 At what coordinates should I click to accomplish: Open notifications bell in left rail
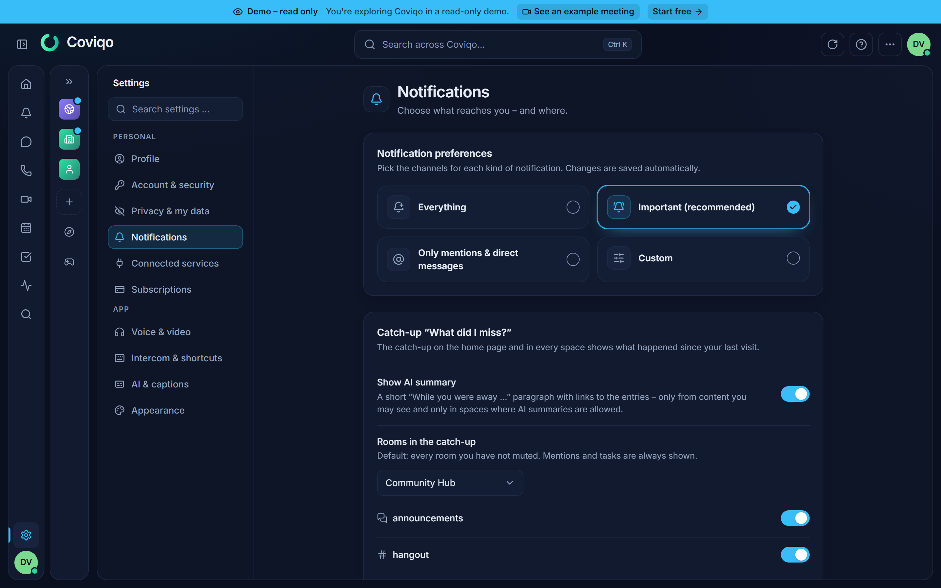26,113
